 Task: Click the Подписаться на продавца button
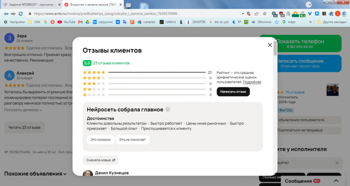[x=300, y=130]
